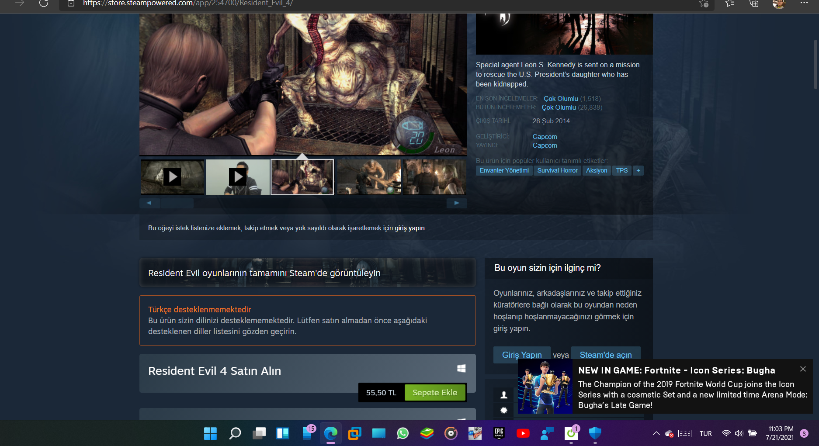Click the 'Giriş Yapın' sign-in button
Image resolution: width=819 pixels, height=446 pixels.
[522, 355]
